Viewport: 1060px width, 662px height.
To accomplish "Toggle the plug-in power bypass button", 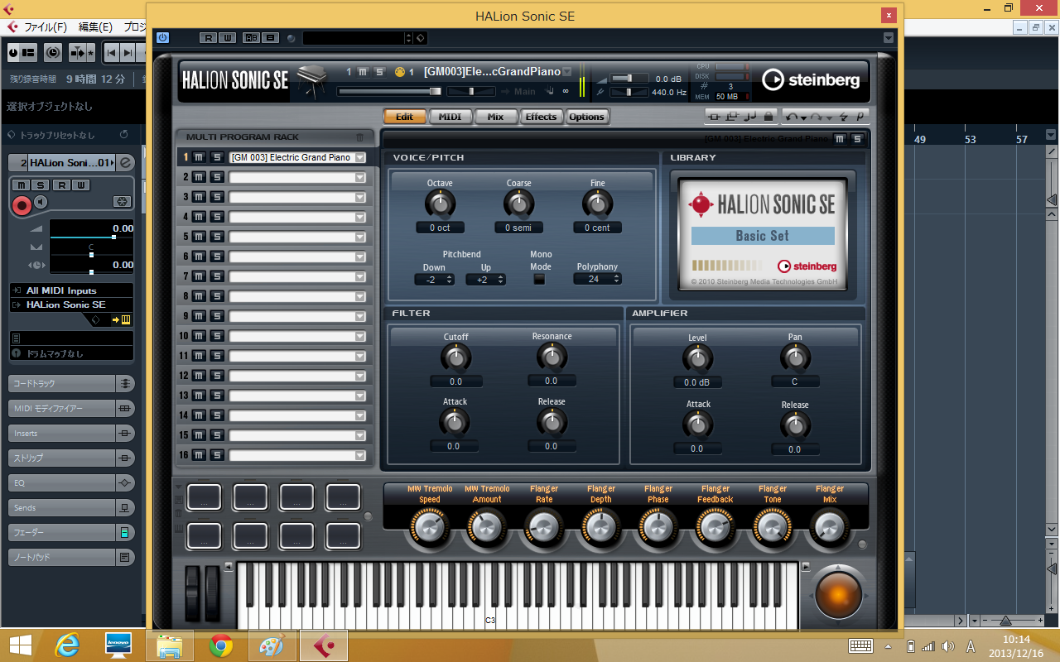I will (x=162, y=37).
